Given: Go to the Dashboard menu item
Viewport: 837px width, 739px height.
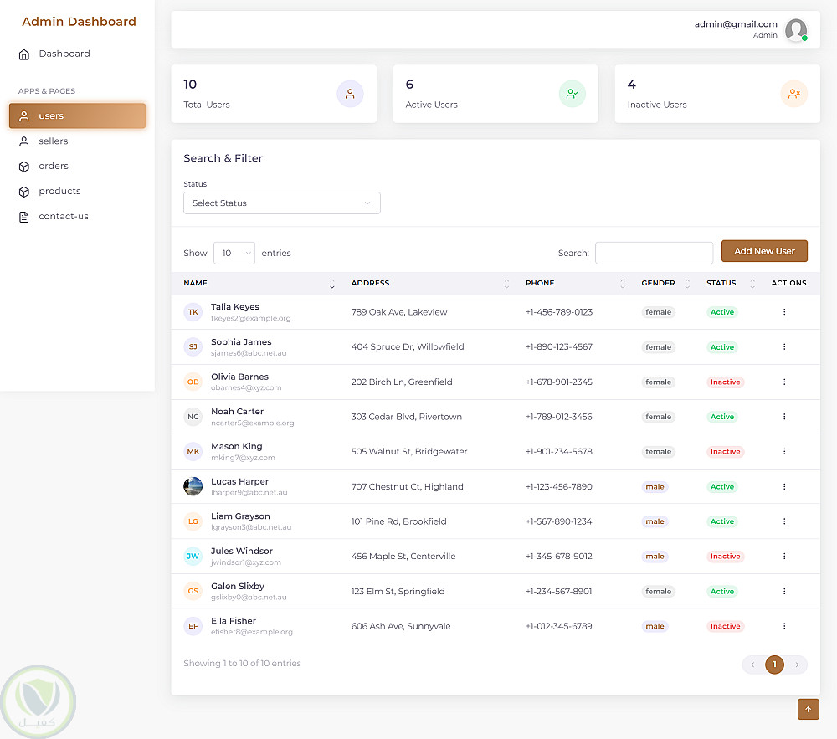Looking at the screenshot, I should point(77,54).
